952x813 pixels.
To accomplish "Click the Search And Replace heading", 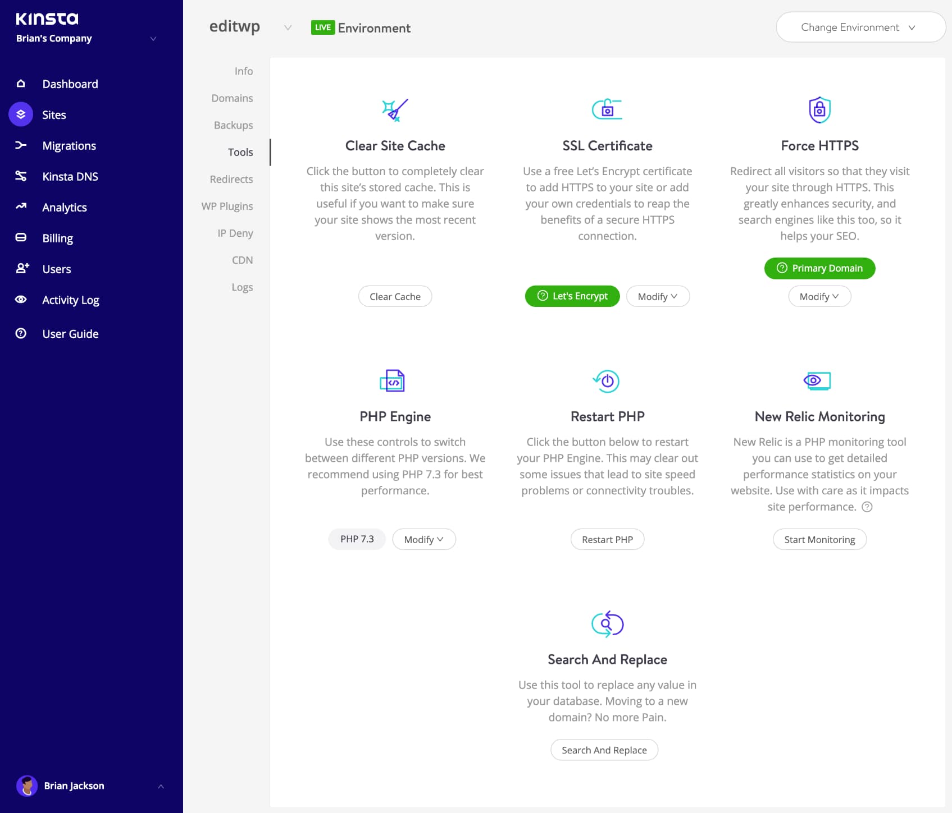I will [x=607, y=659].
